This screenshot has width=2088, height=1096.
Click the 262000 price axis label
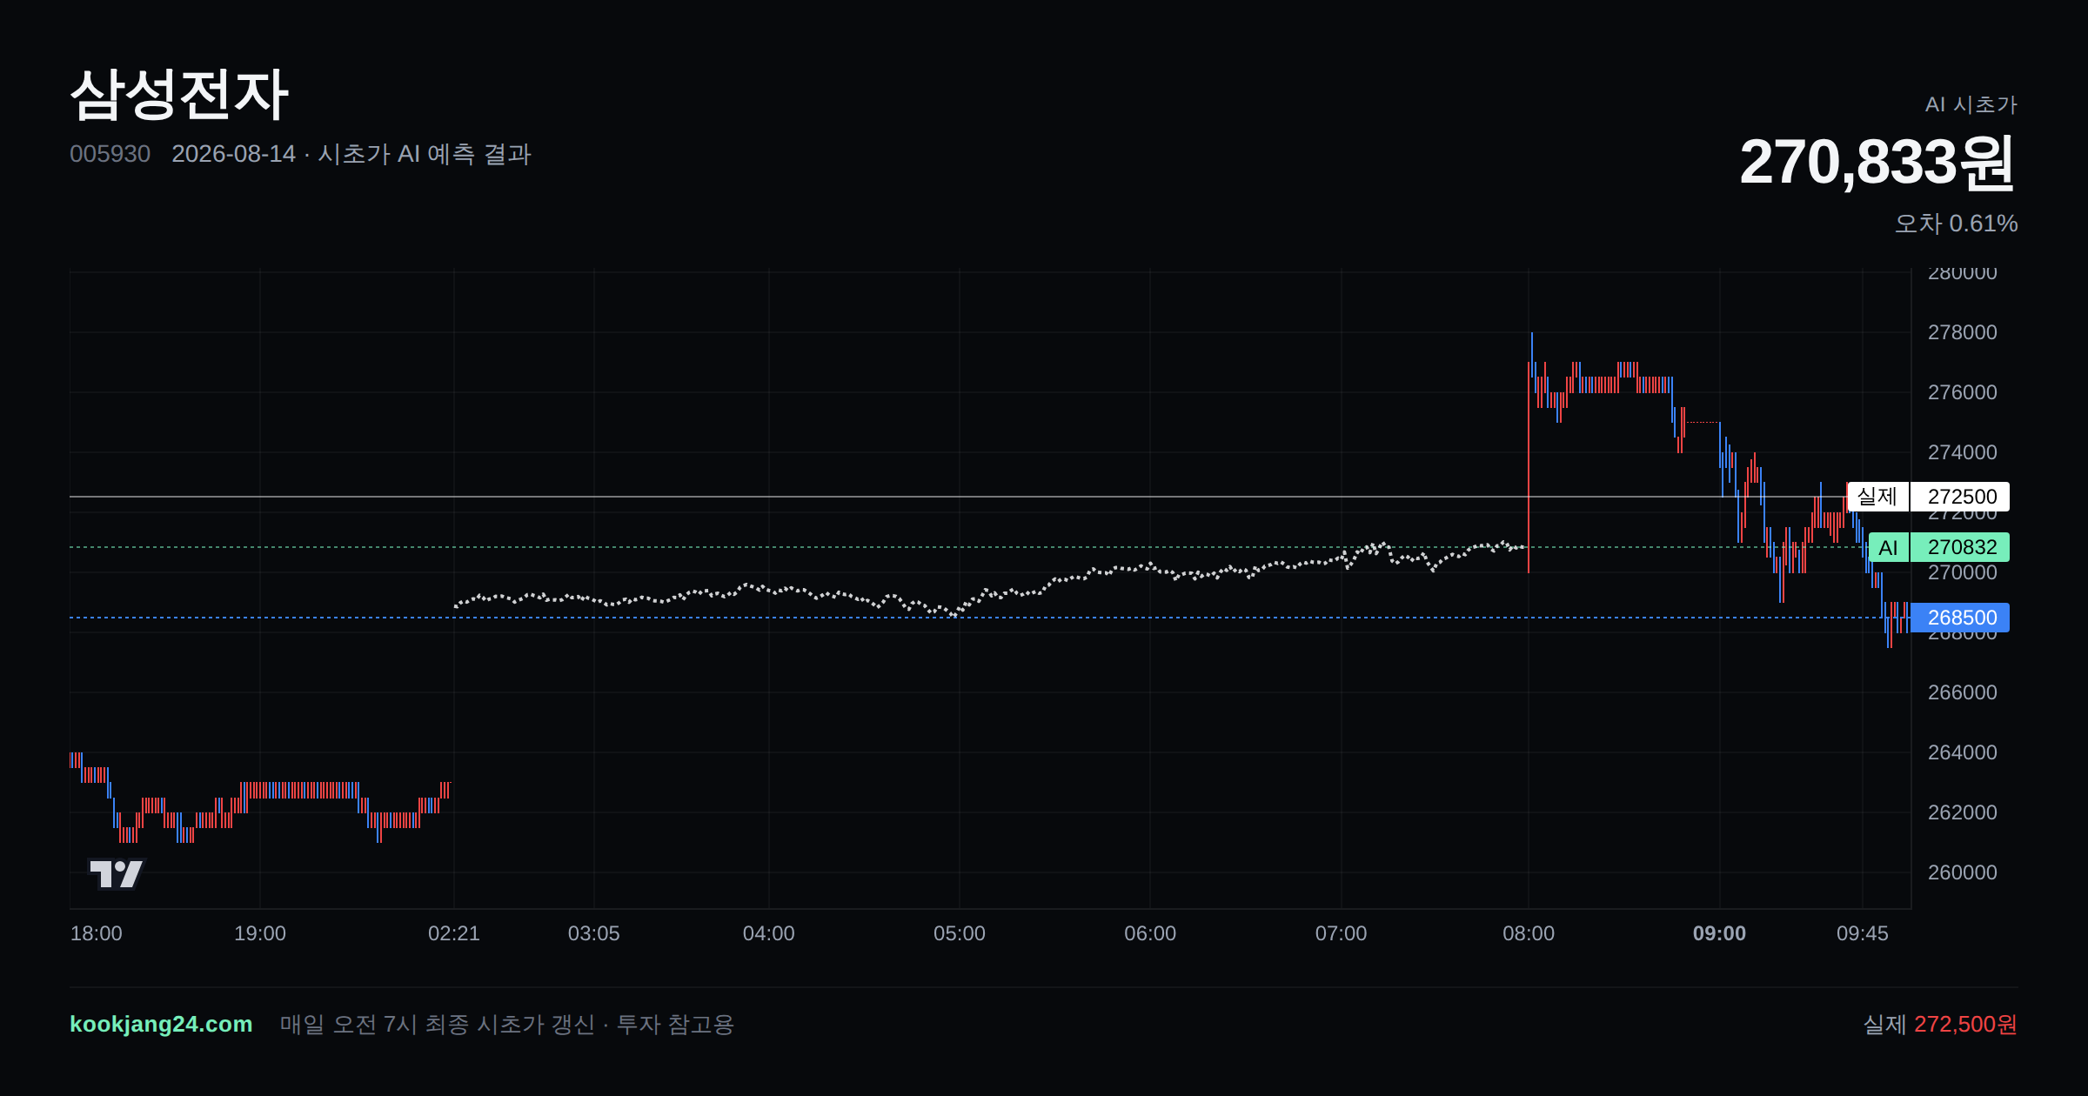tap(1963, 812)
